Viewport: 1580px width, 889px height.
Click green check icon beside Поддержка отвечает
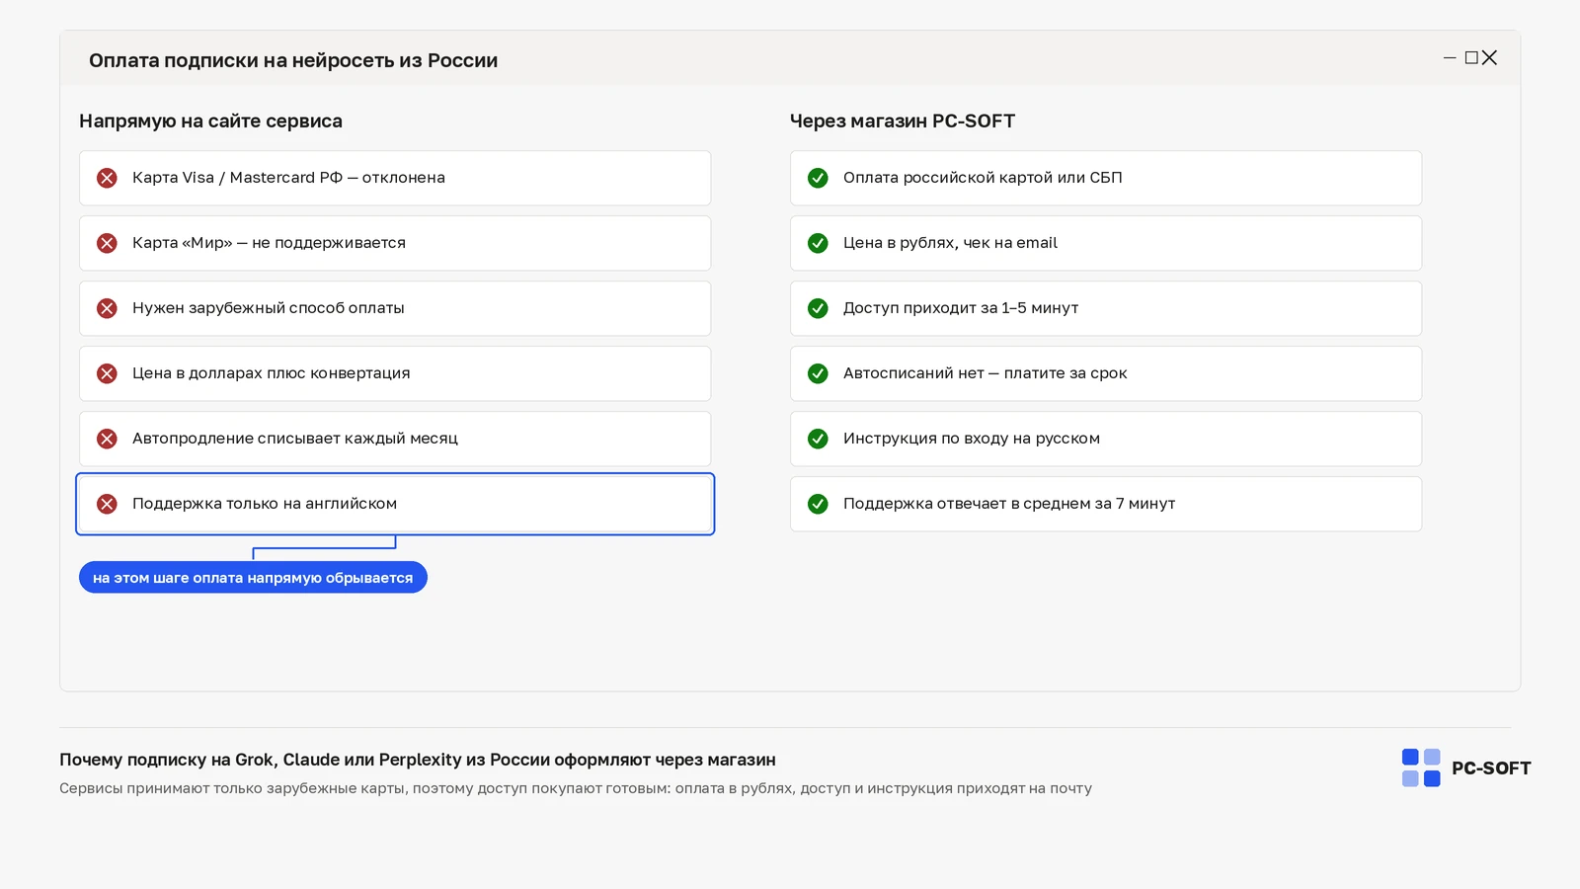point(818,504)
